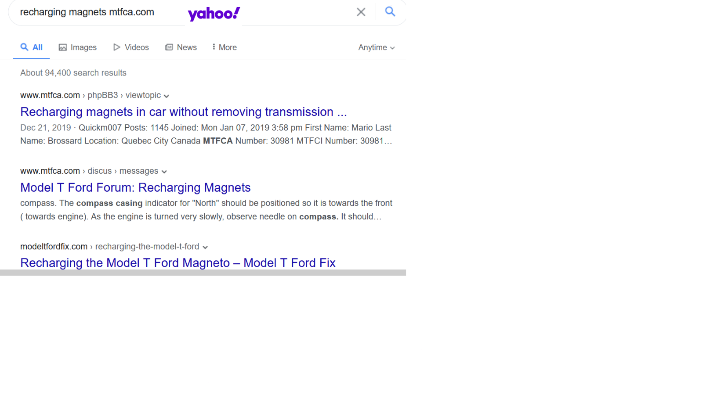Viewport: 703px width, 395px height.
Task: Open 'Recharging the Model T Ford Magneto' link
Action: (178, 263)
